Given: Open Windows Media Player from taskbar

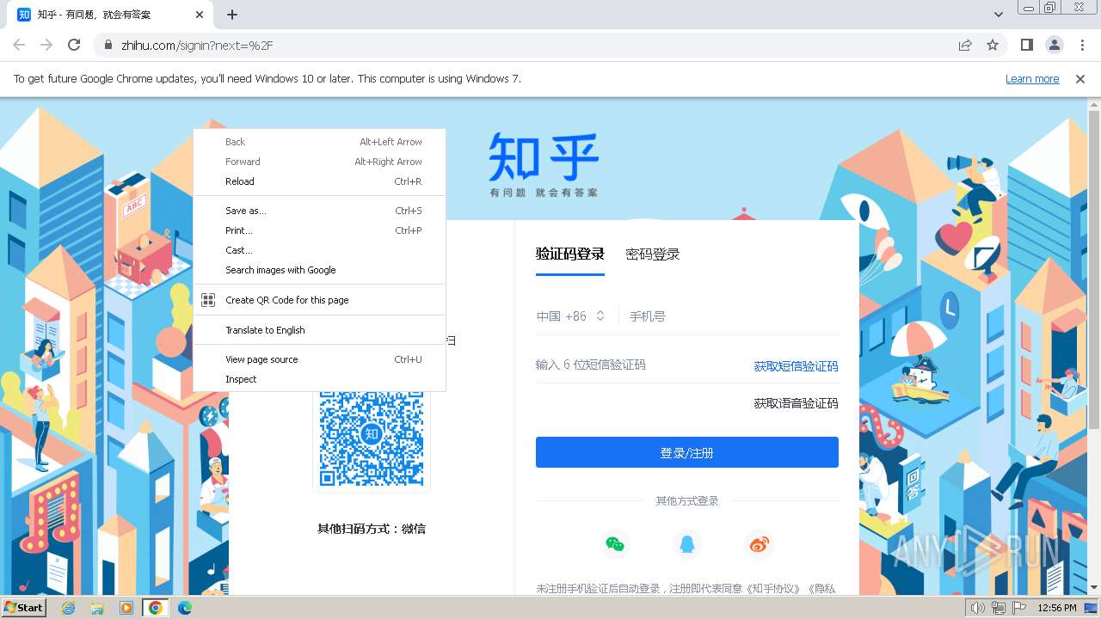Looking at the screenshot, I should pos(126,608).
